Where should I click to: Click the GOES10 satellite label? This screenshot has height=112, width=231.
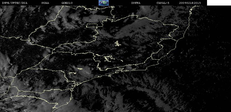tap(67, 3)
